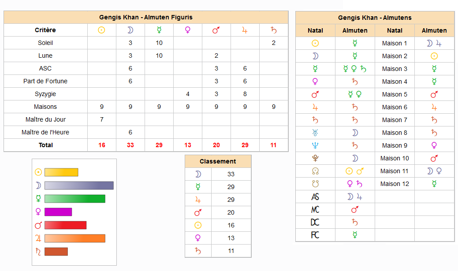
Task: Click value 6 in Maître de l'Heure row
Action: tap(130, 132)
